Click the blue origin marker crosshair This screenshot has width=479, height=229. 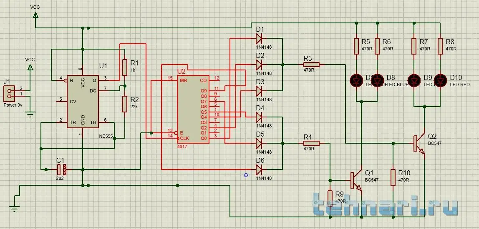[246, 175]
